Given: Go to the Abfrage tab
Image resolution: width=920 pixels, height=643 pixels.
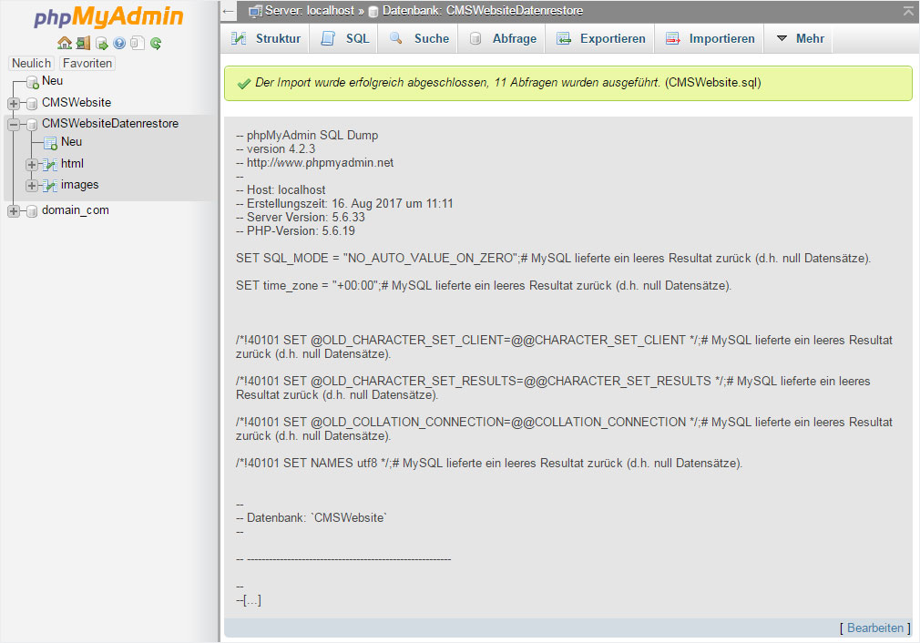Looking at the screenshot, I should [504, 39].
